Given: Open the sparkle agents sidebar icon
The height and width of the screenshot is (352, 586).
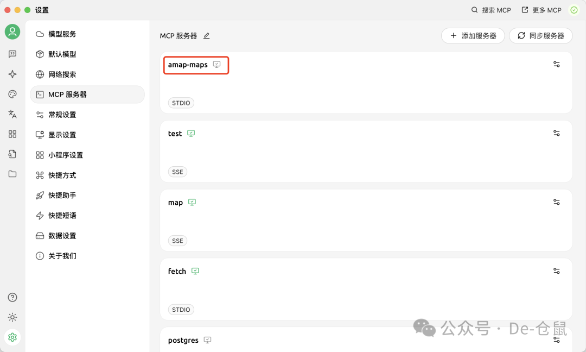Looking at the screenshot, I should (x=12, y=74).
